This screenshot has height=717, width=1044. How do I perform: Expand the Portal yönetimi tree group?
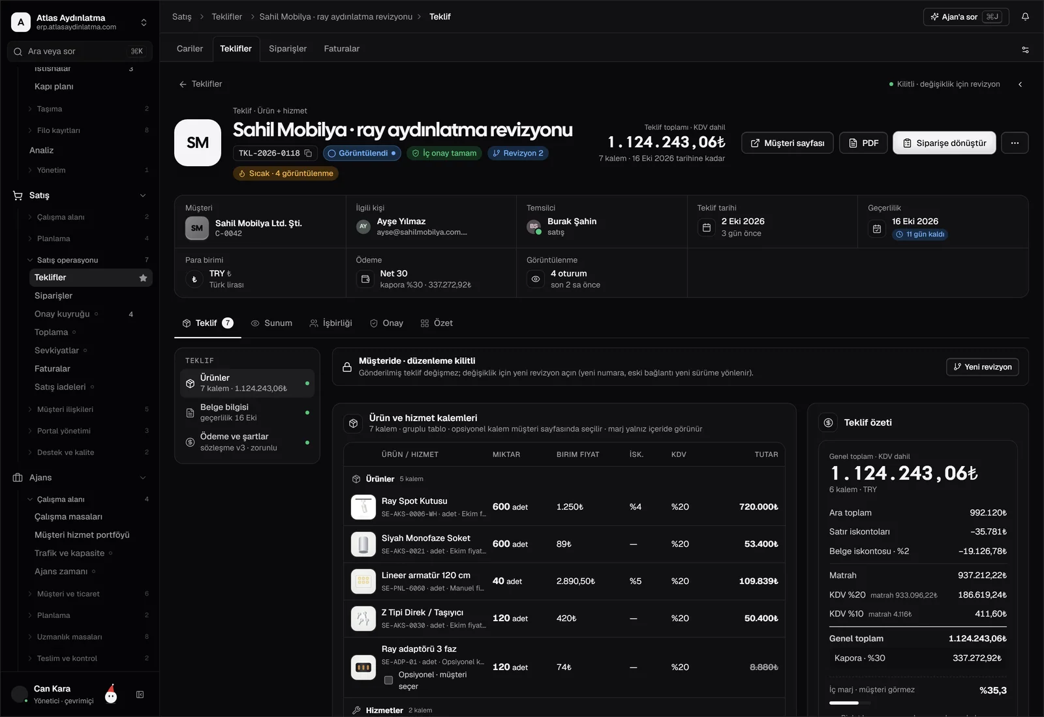click(30, 431)
